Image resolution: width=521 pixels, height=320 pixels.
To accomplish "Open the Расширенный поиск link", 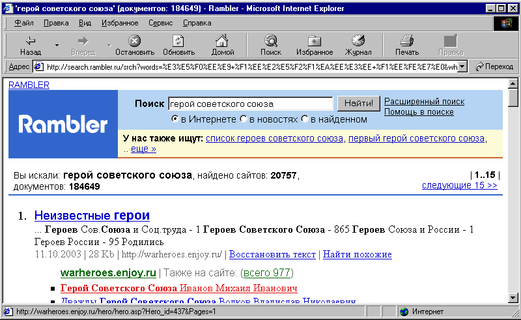I will [x=425, y=102].
